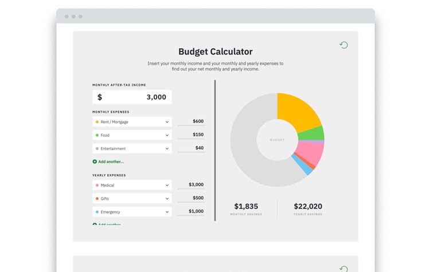Edit the monthly after-tax income field
Viewport: 430px width, 272px height.
point(132,97)
